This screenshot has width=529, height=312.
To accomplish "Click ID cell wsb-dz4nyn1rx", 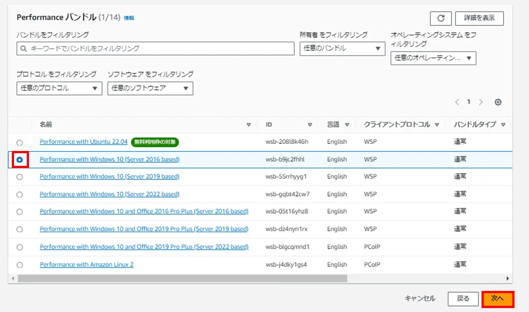I will (x=286, y=229).
